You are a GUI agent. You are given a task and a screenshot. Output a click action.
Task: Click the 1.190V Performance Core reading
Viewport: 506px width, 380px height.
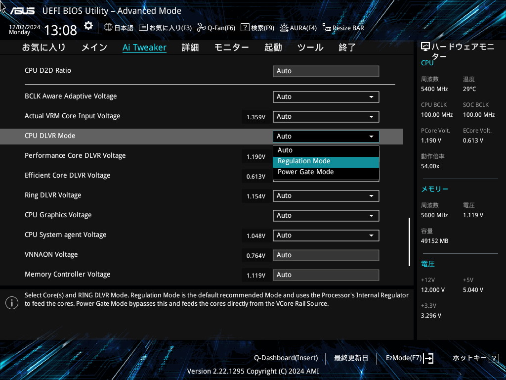pos(256,157)
